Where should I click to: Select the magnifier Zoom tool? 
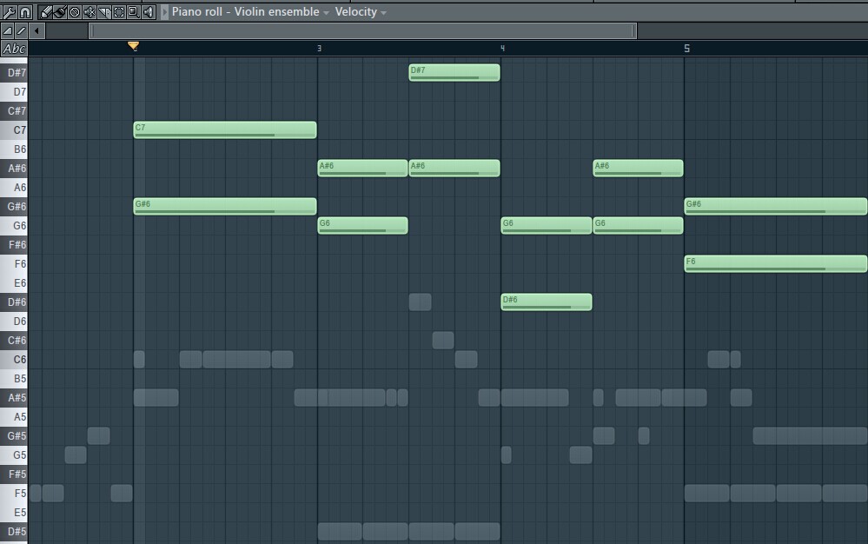click(x=134, y=11)
